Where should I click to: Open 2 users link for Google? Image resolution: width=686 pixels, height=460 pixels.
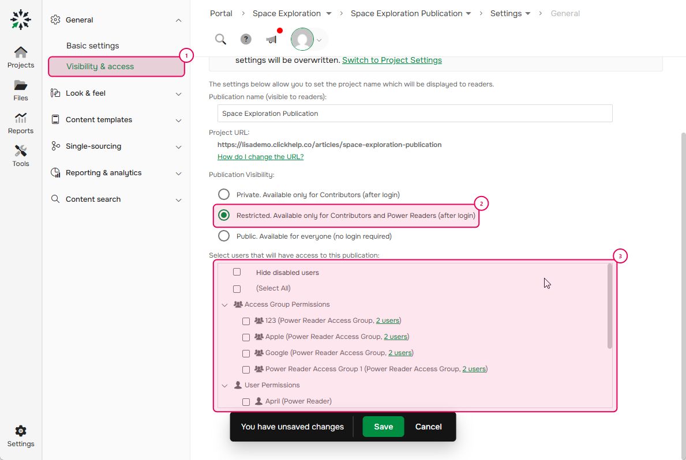400,353
